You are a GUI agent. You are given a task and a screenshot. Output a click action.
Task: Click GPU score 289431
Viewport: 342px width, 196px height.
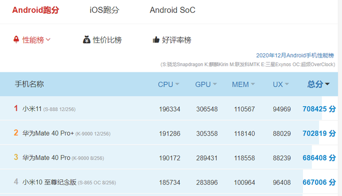tap(207, 158)
